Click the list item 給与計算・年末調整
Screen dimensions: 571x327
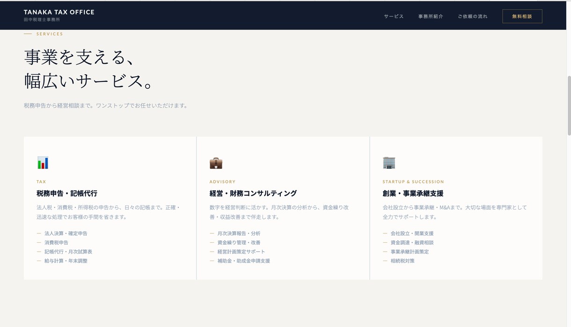pyautogui.click(x=66, y=261)
